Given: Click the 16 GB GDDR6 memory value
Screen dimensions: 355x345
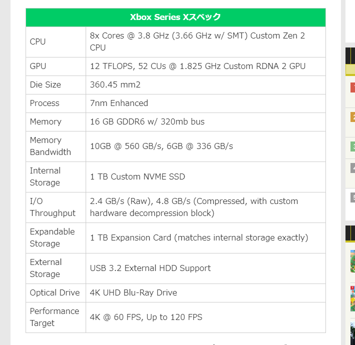Looking at the screenshot, I should 147,122.
